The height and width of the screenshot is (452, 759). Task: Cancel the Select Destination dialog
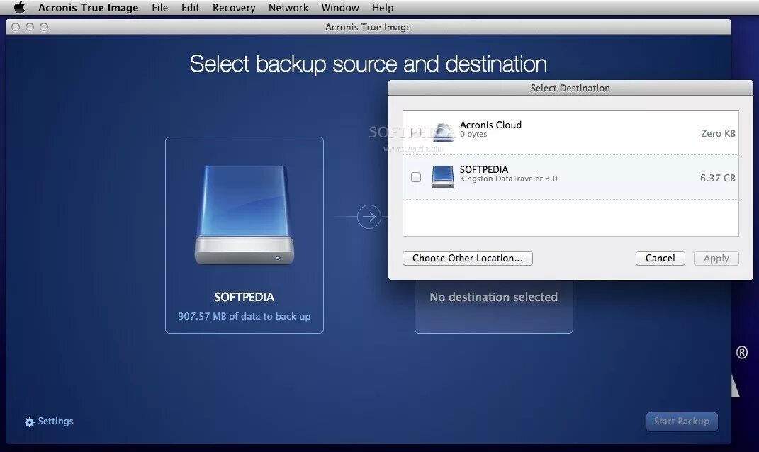[x=660, y=258]
